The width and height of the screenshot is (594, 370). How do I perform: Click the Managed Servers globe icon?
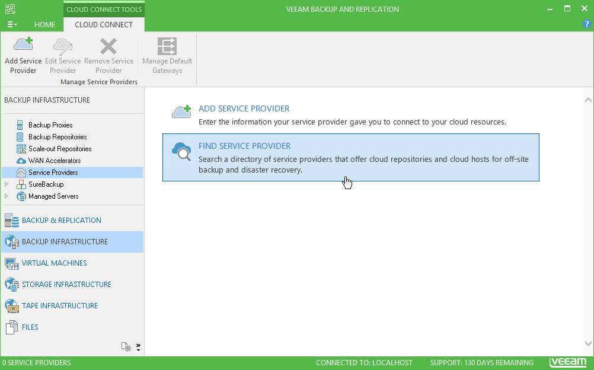point(21,196)
